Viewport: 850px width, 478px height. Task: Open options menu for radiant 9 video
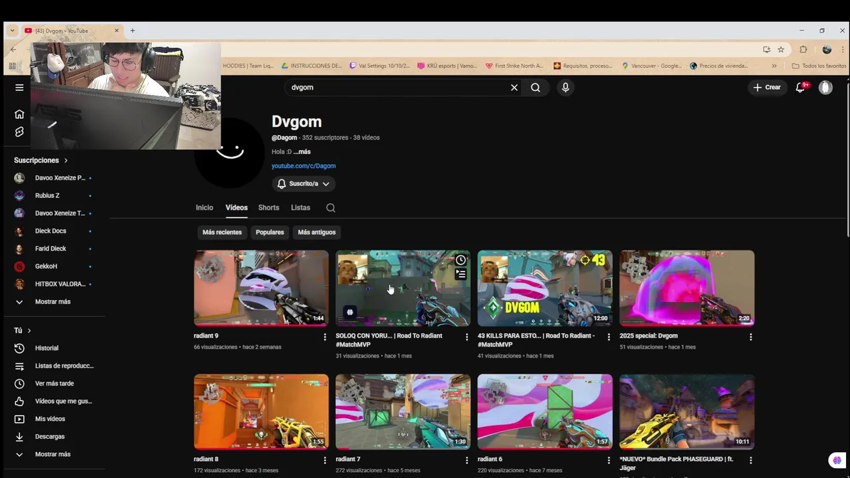[325, 337]
